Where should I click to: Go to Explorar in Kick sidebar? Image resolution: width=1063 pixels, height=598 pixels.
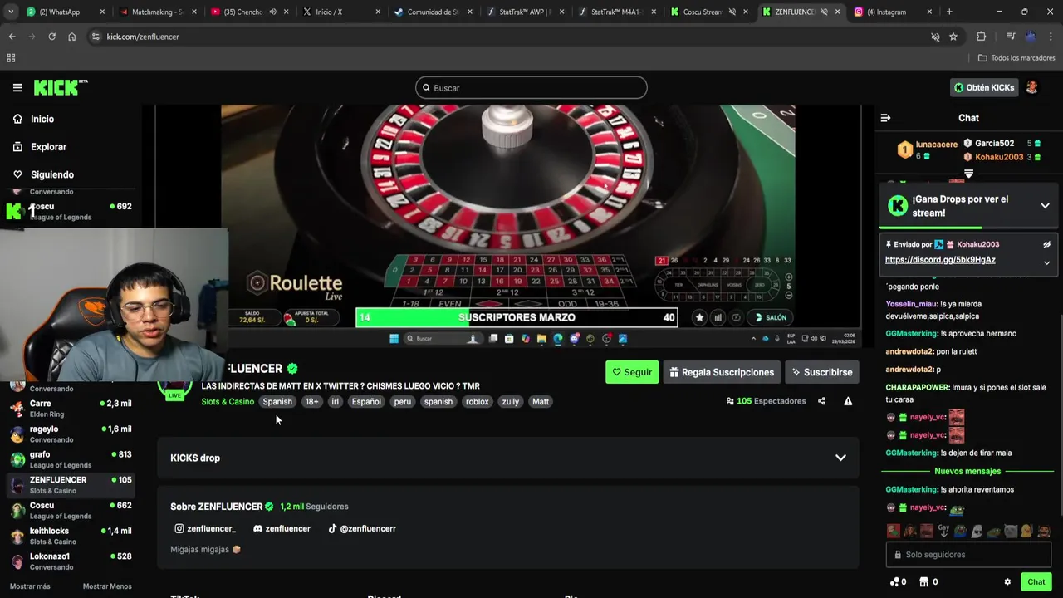pos(39,147)
